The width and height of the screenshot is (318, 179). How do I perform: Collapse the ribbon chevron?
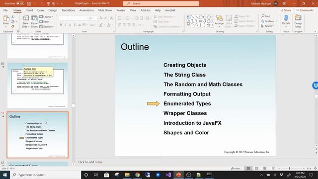click(315, 32)
